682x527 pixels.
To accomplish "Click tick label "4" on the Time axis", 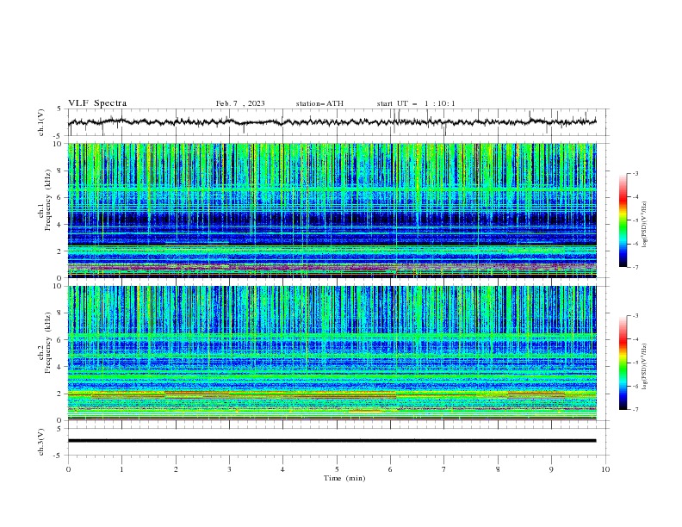I will coord(282,469).
